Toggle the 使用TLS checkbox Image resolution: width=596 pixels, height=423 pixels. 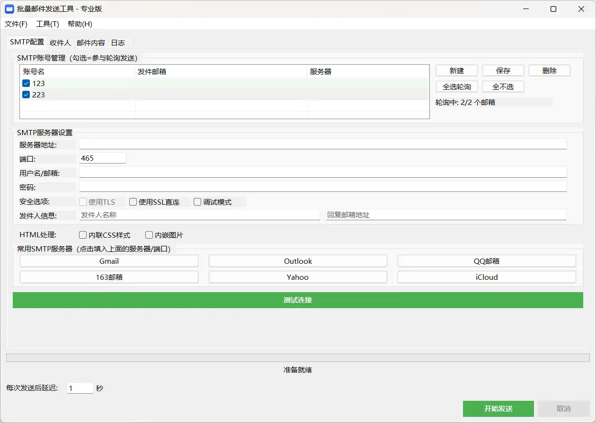coord(83,202)
